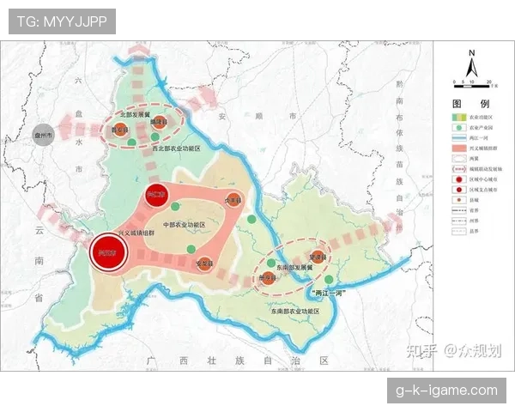
Task: Click the 册亨县 county marker
Action: pyautogui.click(x=268, y=277)
